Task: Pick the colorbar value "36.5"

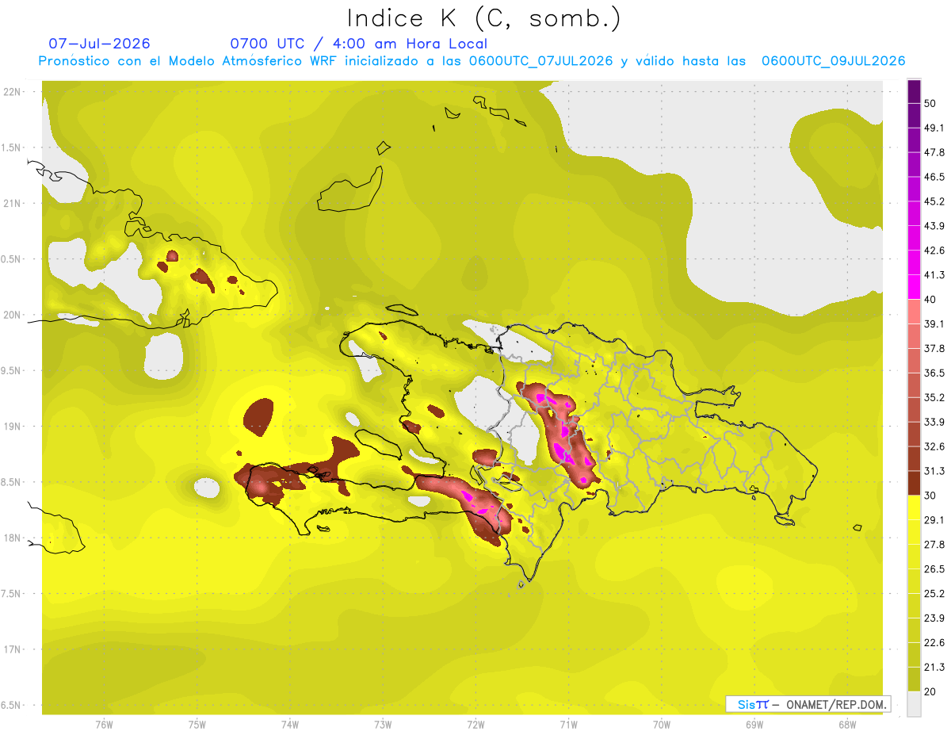Action: (x=934, y=373)
